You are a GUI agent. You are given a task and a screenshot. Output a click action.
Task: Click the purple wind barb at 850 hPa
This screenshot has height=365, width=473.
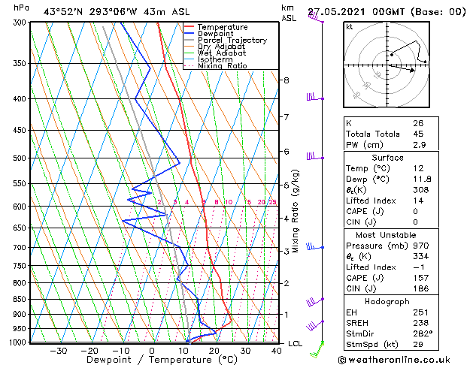tap(315, 302)
